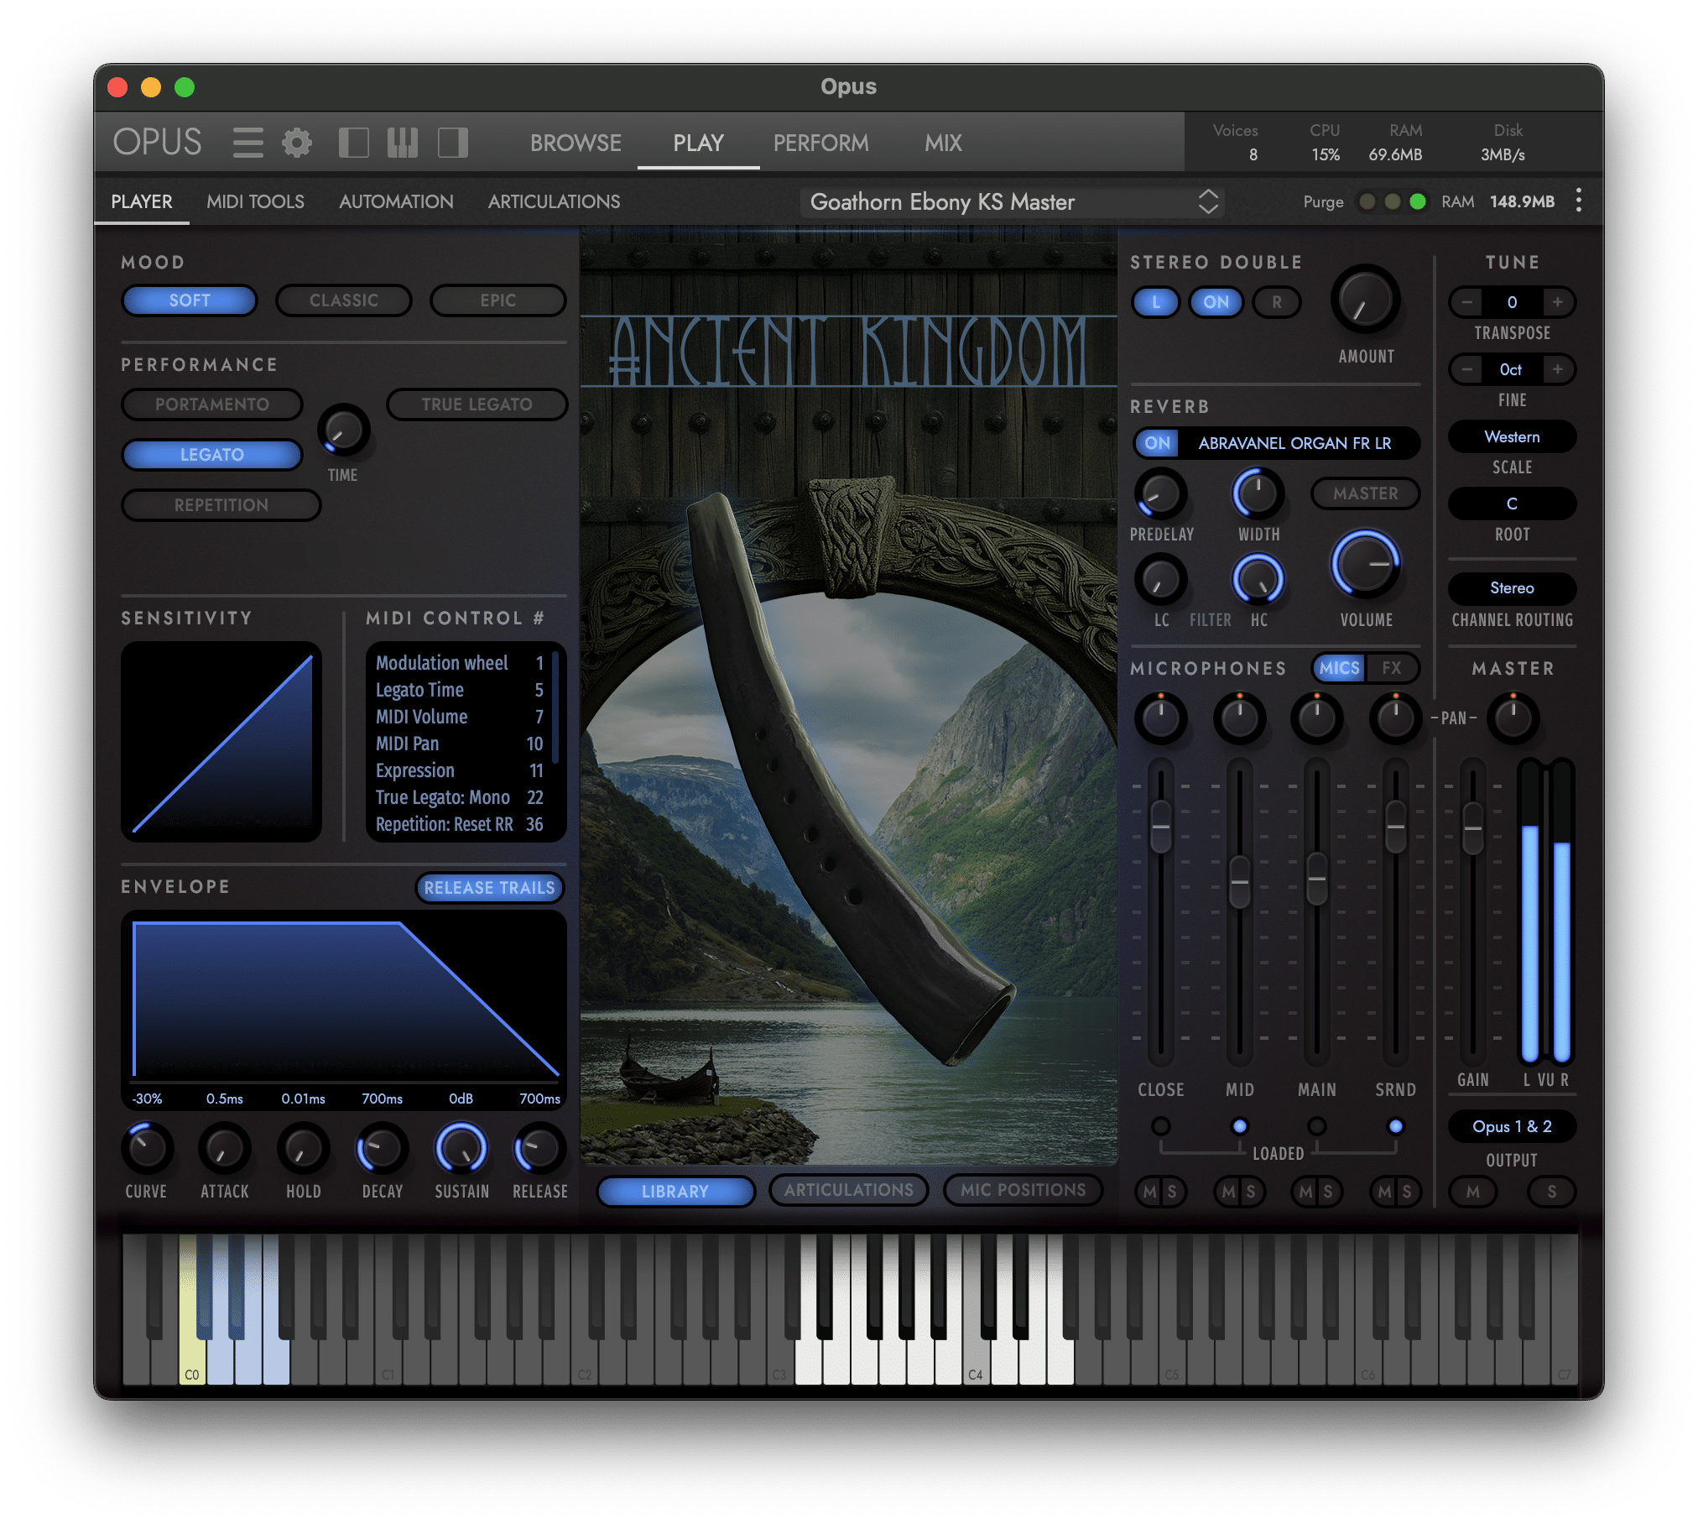Adjust the Close mic pan knob
Image resolution: width=1698 pixels, height=1524 pixels.
click(1160, 718)
